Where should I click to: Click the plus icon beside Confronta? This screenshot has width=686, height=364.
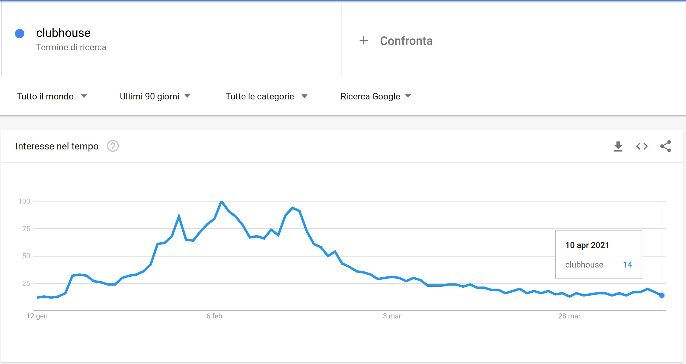tap(363, 40)
